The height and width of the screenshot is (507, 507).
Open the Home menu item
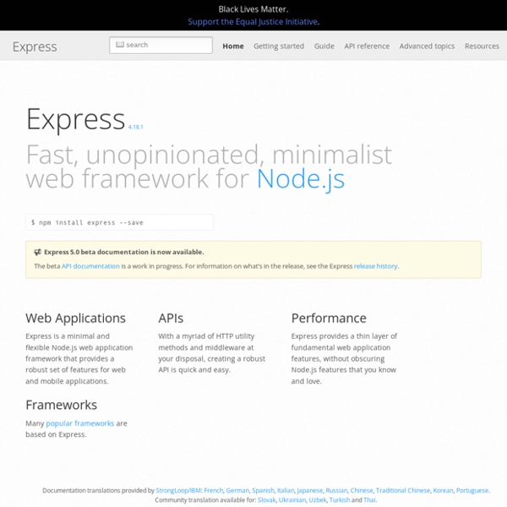tap(232, 46)
